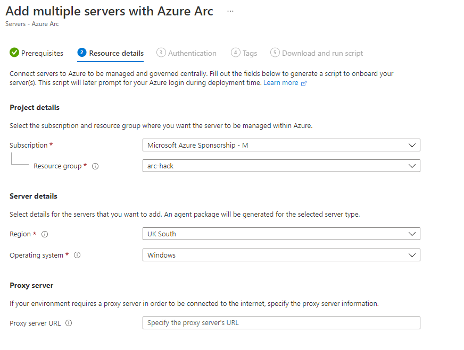This screenshot has height=350, width=464.
Task: Open the Region dropdown set to UK South
Action: (281, 234)
